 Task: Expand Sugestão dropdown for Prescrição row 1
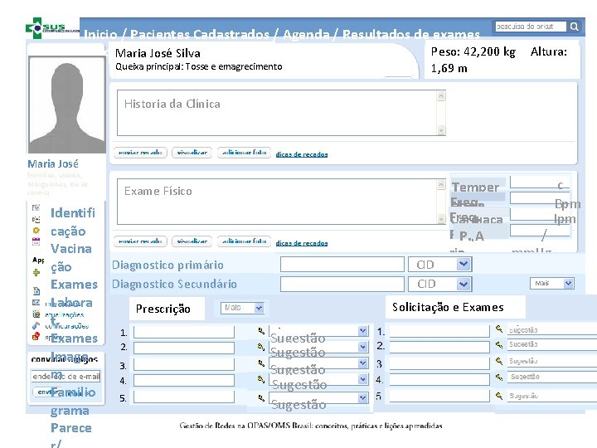(x=362, y=331)
